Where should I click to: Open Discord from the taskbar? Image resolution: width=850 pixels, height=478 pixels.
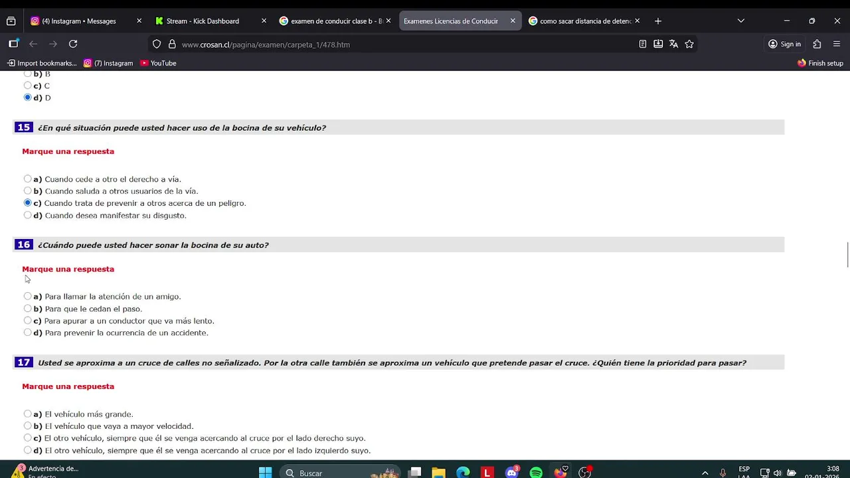coord(511,473)
